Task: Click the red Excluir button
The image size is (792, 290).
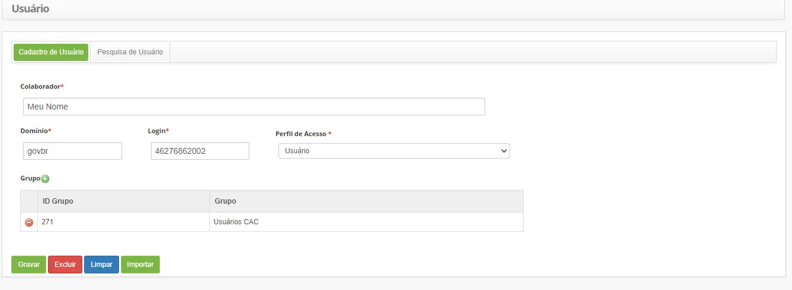Action: pos(65,265)
